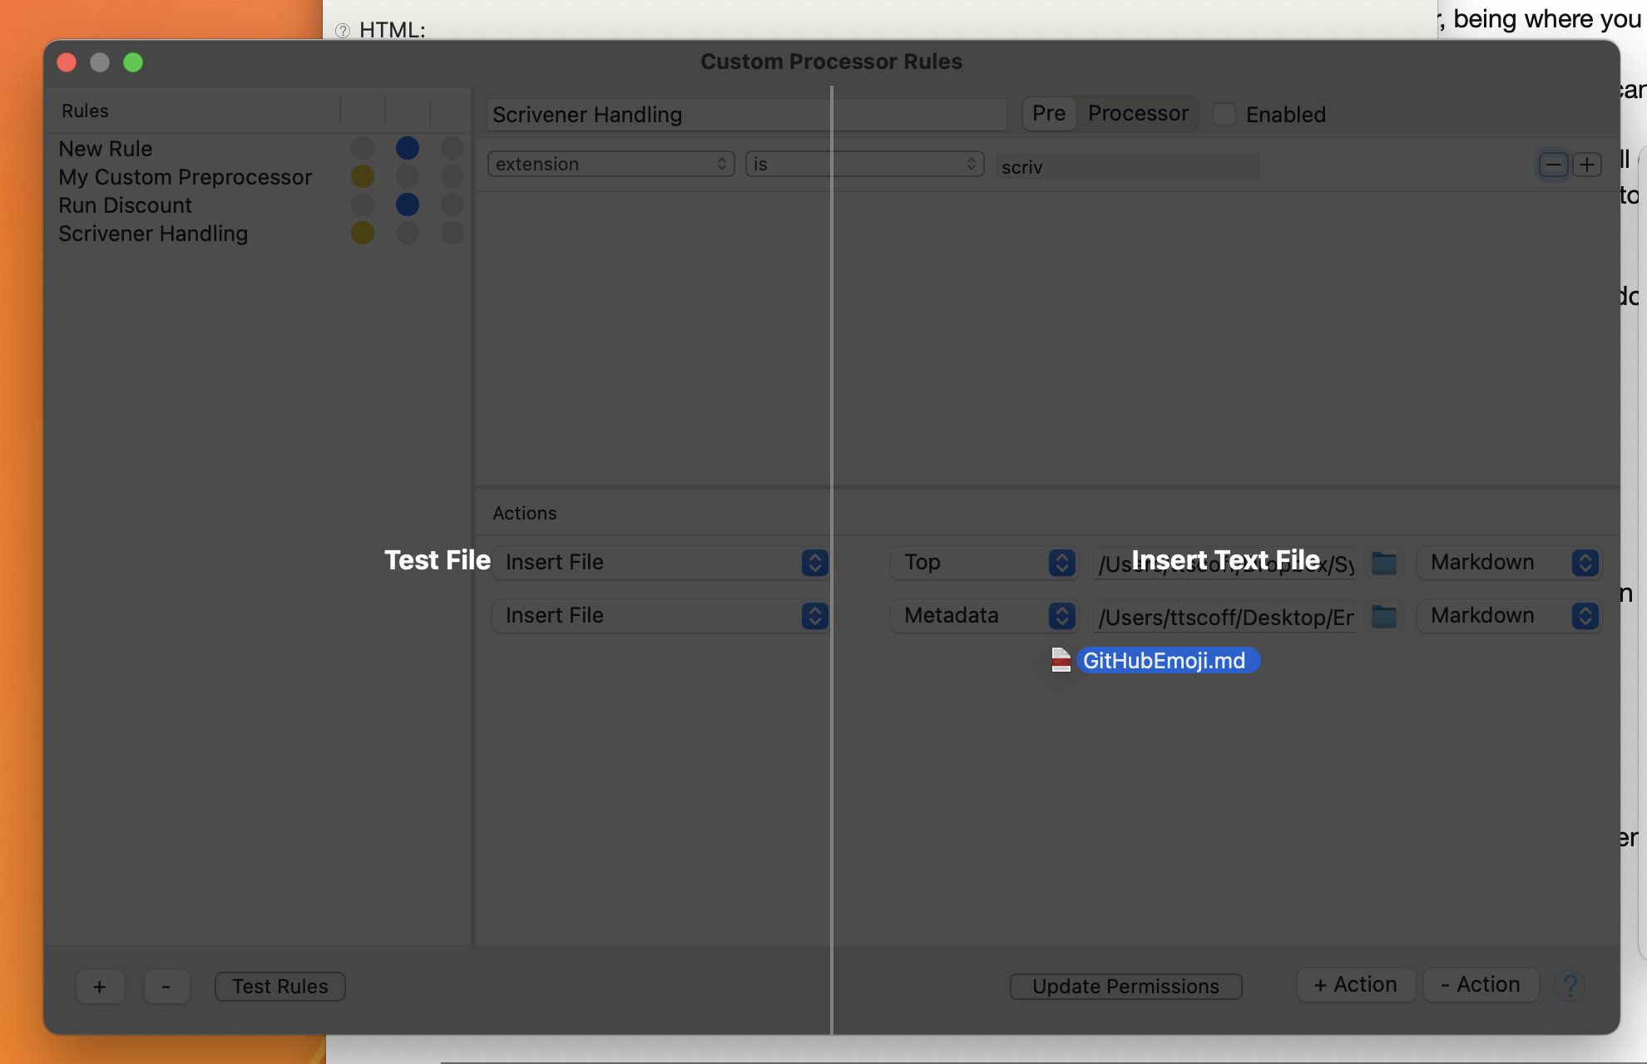The width and height of the screenshot is (1647, 1064).
Task: Click the help question mark icon
Action: point(1570,987)
